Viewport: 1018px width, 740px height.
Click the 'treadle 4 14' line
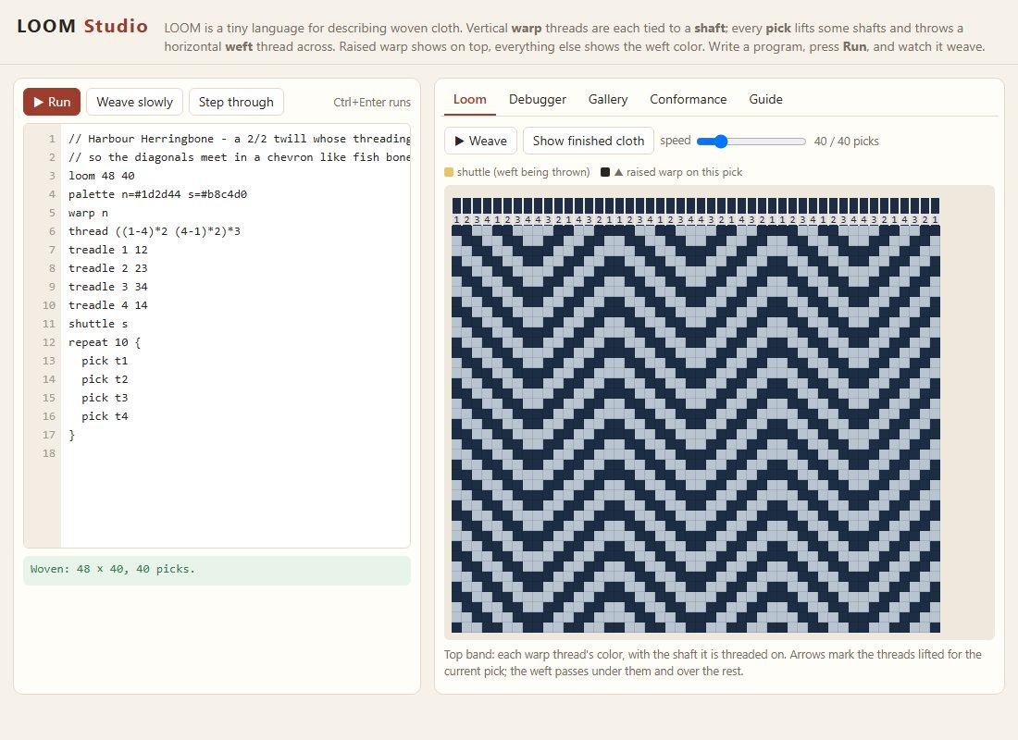[107, 305]
